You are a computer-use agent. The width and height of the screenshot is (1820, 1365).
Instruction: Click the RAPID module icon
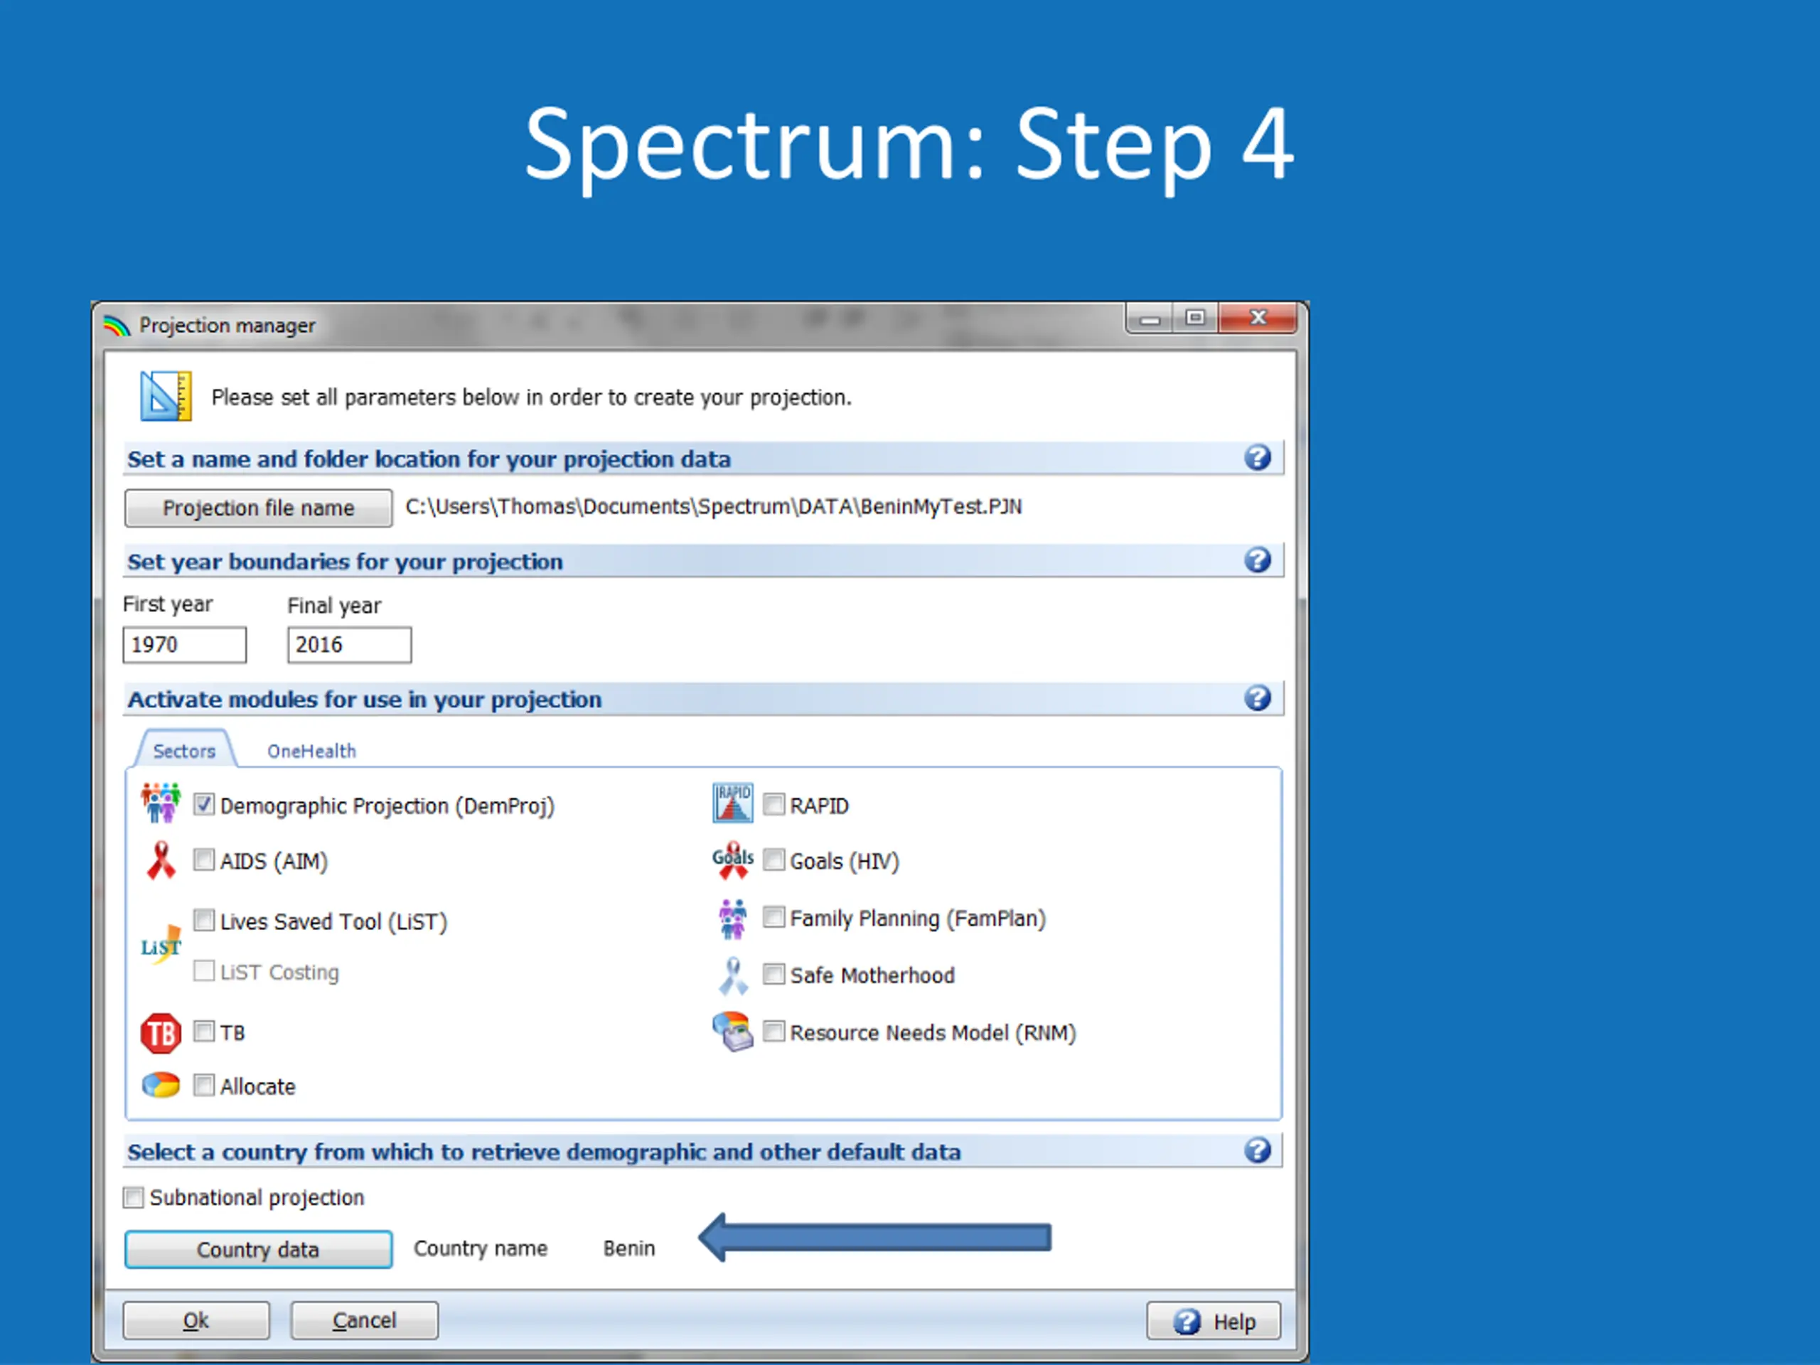tap(732, 803)
